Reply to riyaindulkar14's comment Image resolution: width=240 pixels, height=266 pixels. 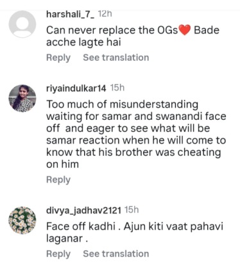pyautogui.click(x=58, y=179)
